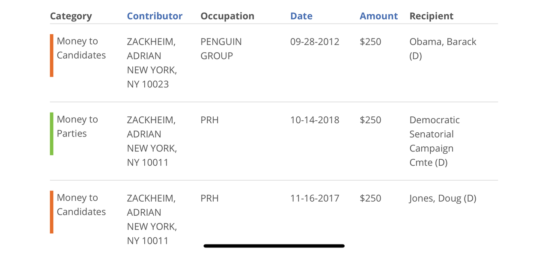Click PENGUIN GROUP occupation cell

pos(221,49)
